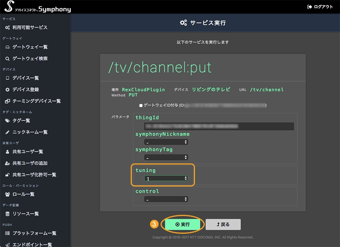The width and height of the screenshot is (340, 247).
Task: Click the RexCloudPlugin location text
Action: pos(143,90)
